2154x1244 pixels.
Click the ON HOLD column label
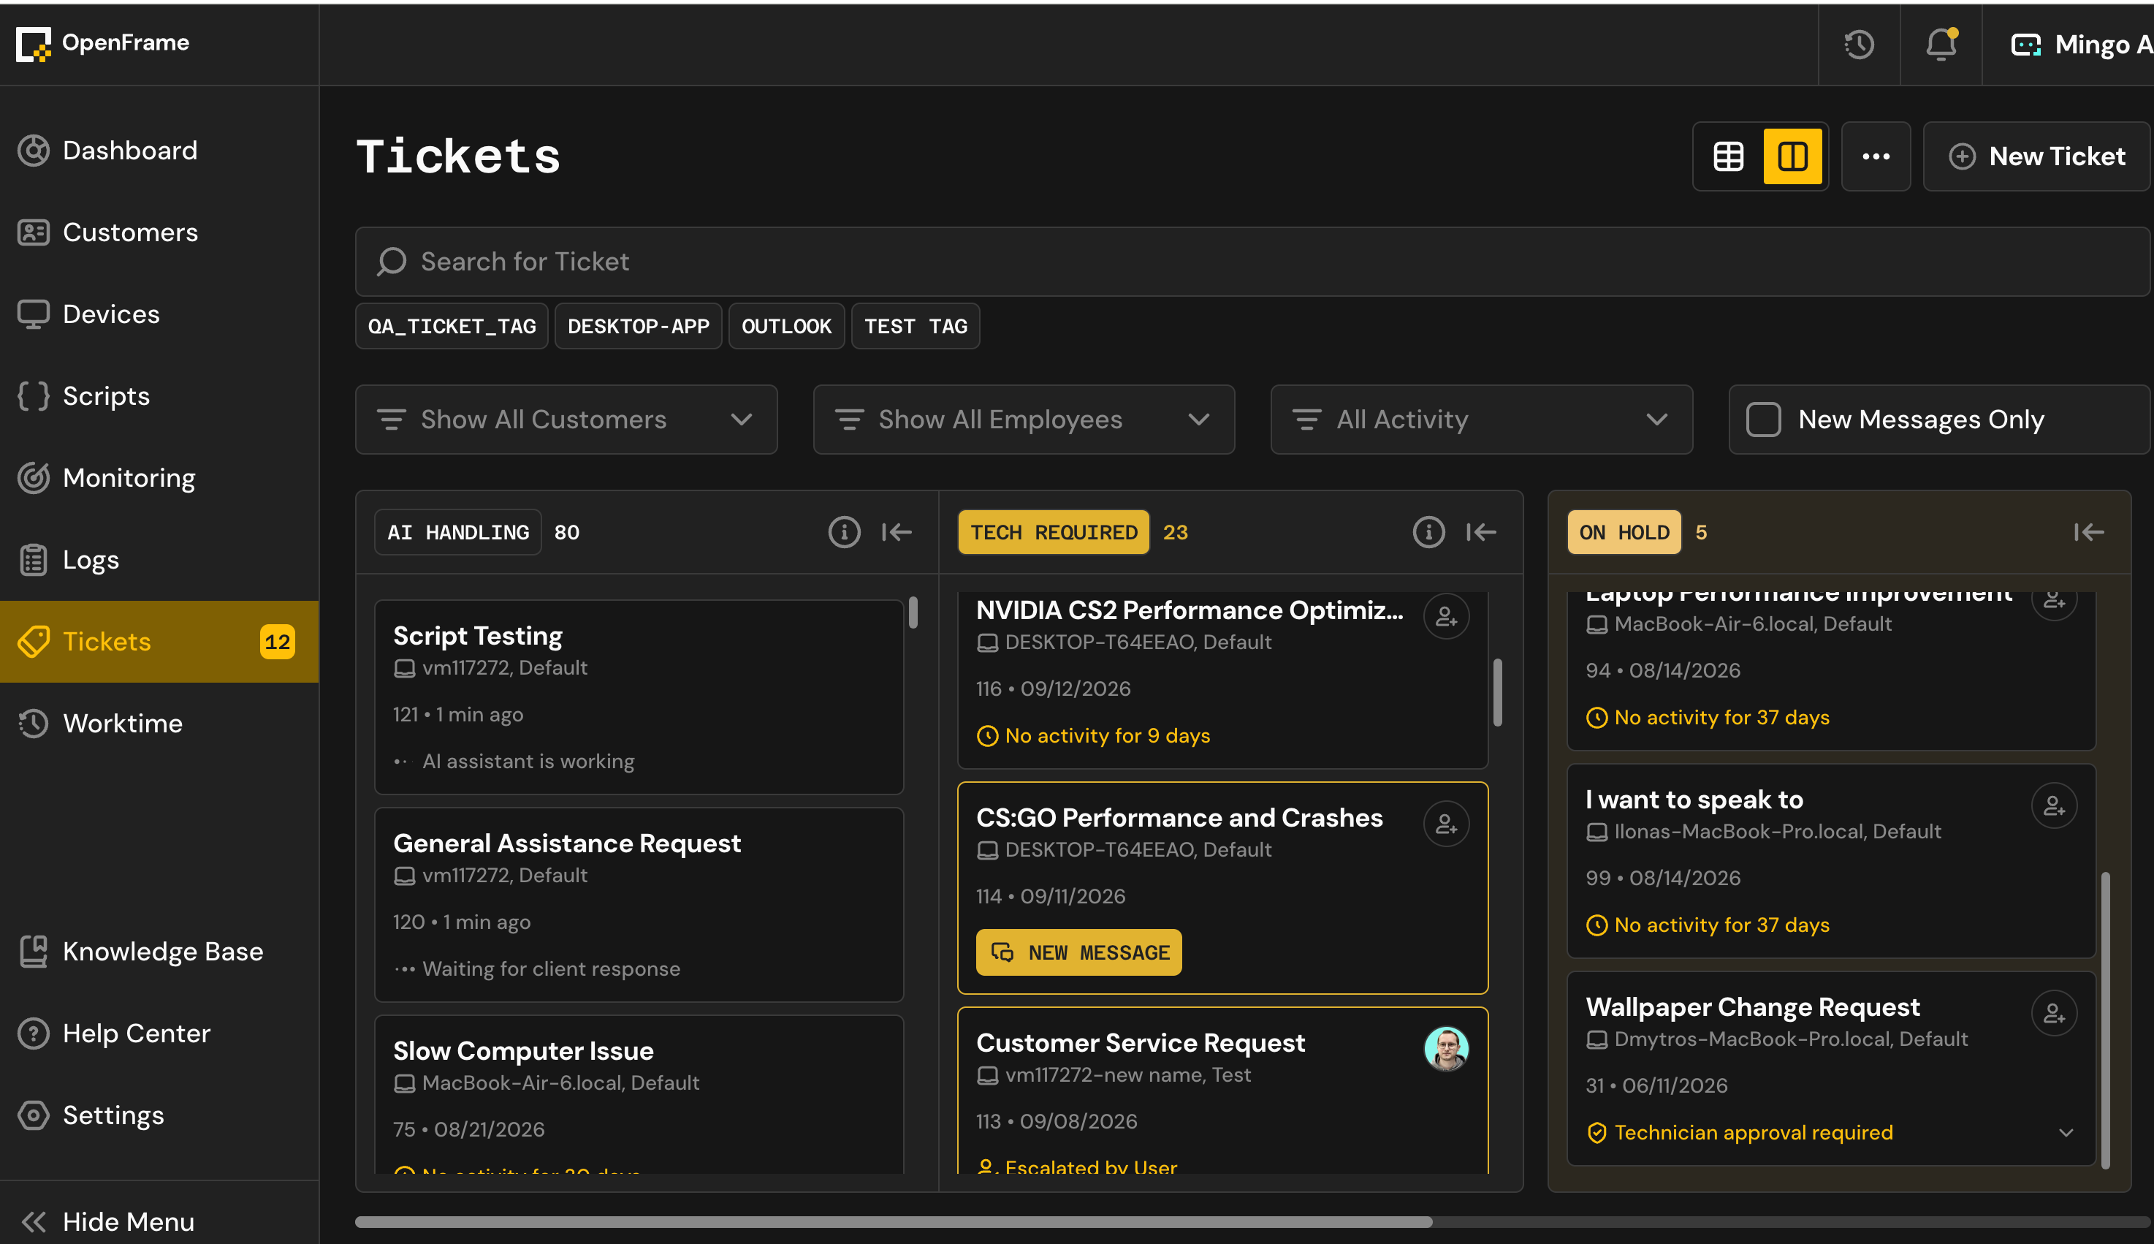pyautogui.click(x=1624, y=532)
